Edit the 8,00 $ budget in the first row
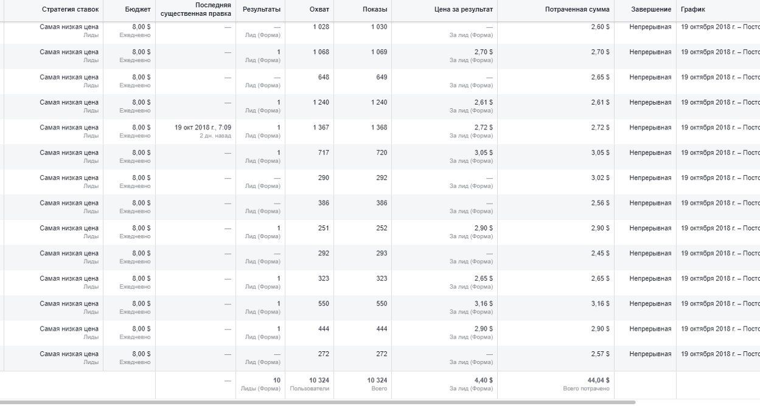This screenshot has height=406, width=760. tap(141, 27)
